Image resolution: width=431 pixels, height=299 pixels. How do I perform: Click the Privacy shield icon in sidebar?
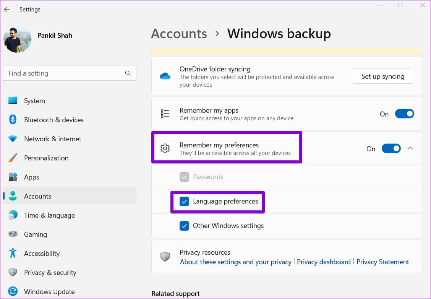coord(13,272)
